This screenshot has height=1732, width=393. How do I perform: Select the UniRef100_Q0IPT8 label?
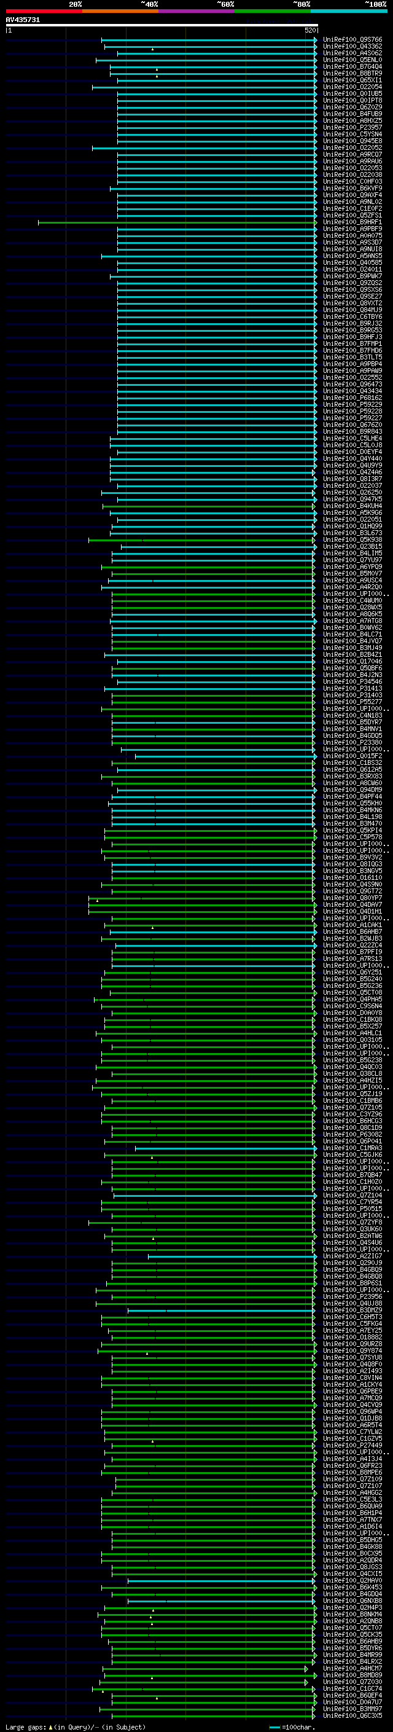(x=352, y=100)
